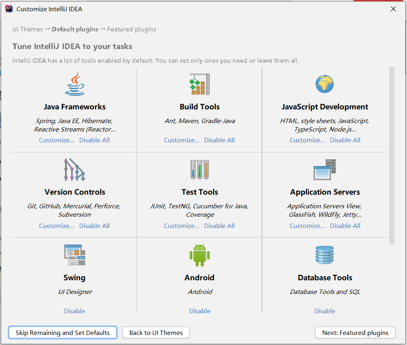The image size is (407, 345).
Task: Click the Android heading text
Action: pos(199,278)
